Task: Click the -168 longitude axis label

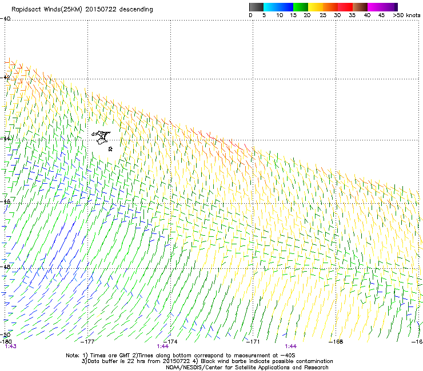Action: click(x=336, y=342)
